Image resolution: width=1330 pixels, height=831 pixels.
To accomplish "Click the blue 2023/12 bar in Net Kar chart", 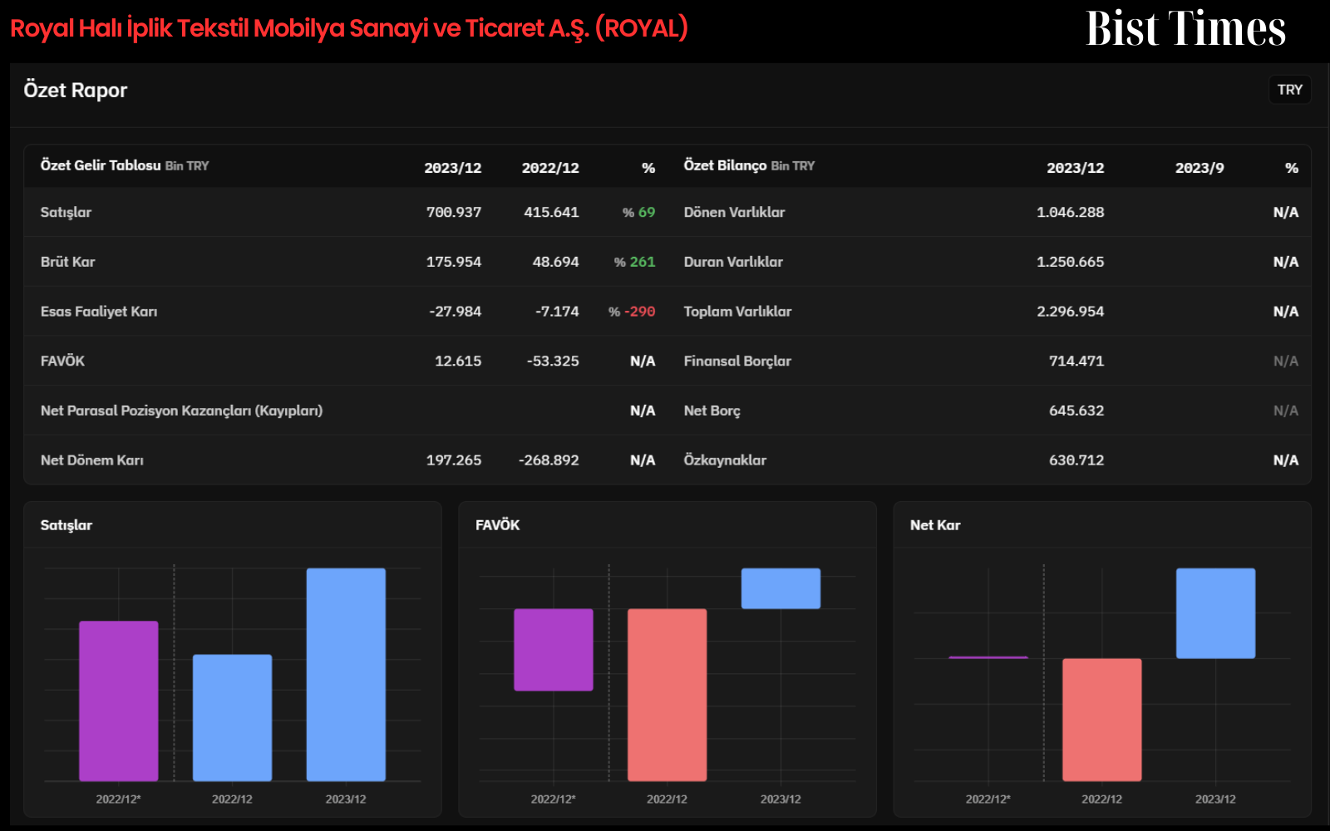I will [1216, 613].
